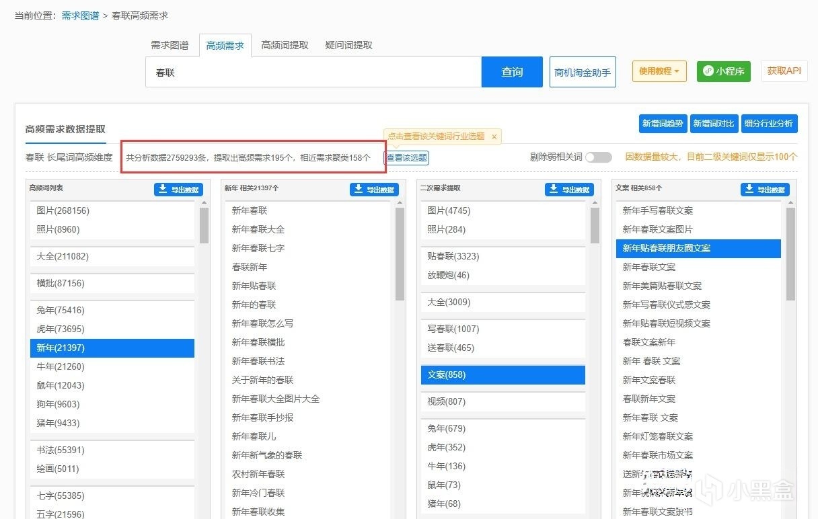
Task: Open 商机淘金助手
Action: 583,72
